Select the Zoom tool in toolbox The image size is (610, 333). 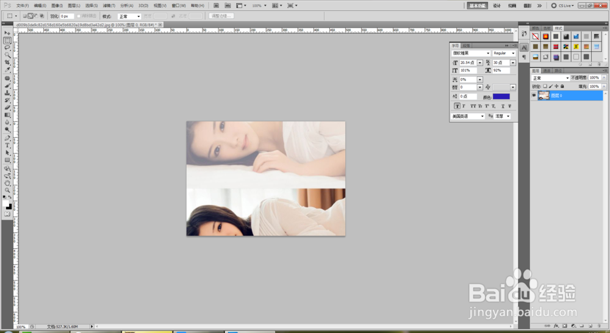[7, 191]
